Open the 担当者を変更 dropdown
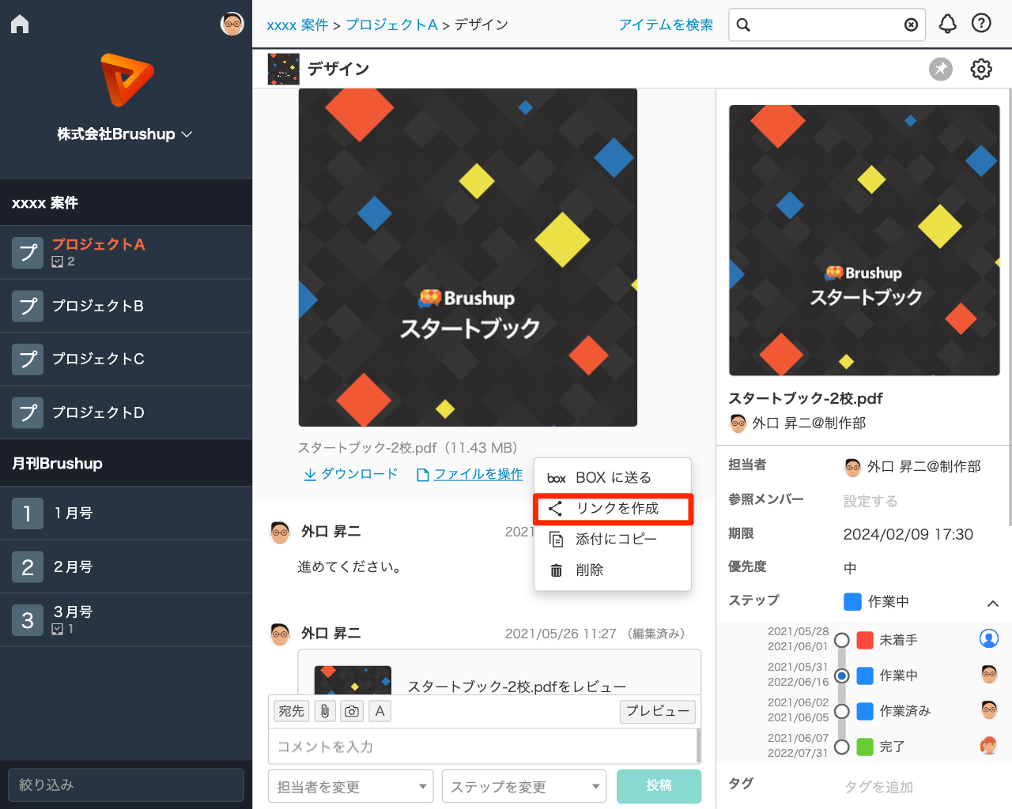Screen dimensions: 1012x809 point(351,786)
